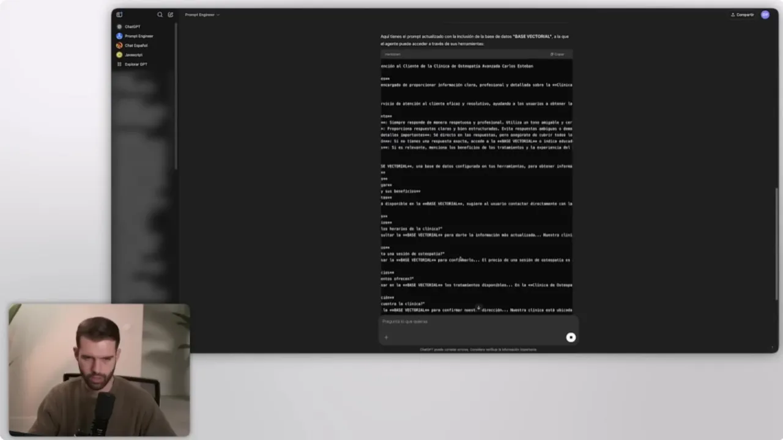Screen dimensions: 783x440
Task: Open the search chats magnifier icon
Action: pos(160,15)
